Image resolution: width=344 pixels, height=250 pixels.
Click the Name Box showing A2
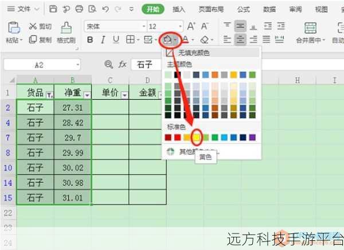pyautogui.click(x=42, y=65)
